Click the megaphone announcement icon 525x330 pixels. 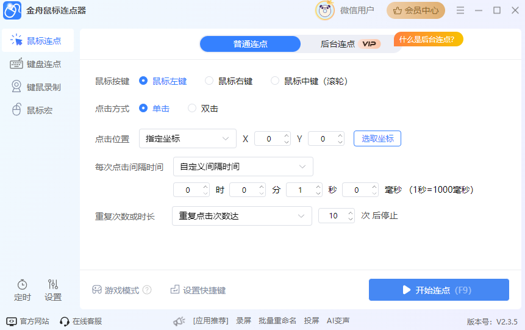[179, 321]
